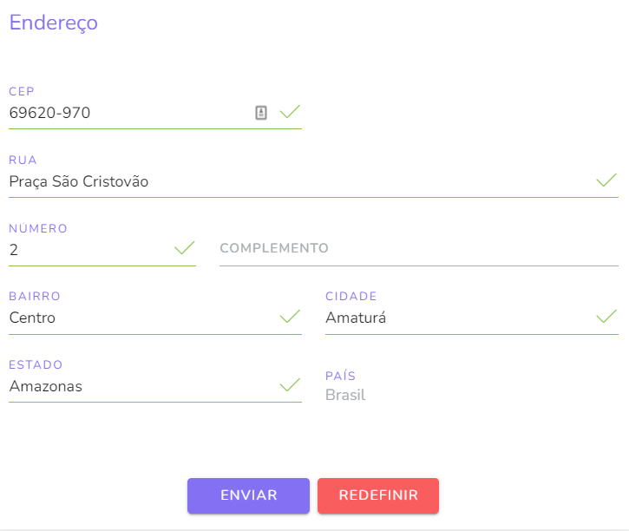629x531 pixels.
Task: Click the checkmark in the Número field
Action: (184, 249)
